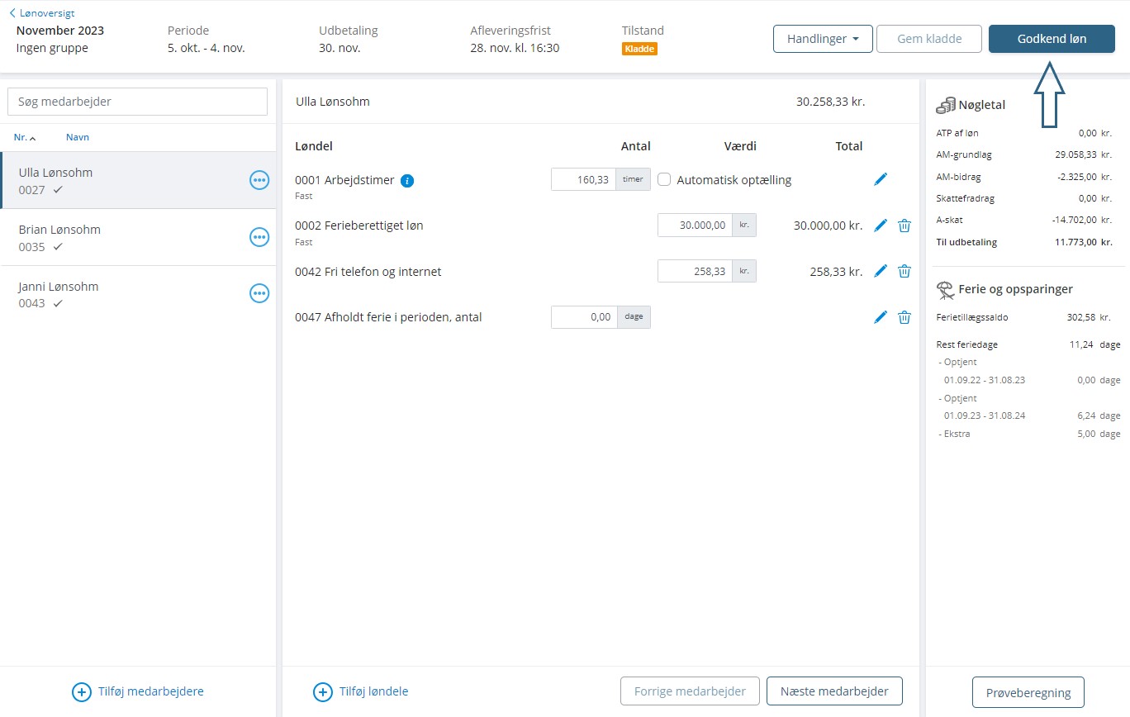Edit the 0002 Ferieberettiget løn line
1130x717 pixels.
click(x=881, y=226)
